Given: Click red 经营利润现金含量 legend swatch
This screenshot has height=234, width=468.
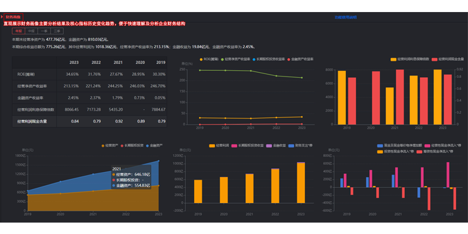Looking at the screenshot, I should tap(434, 59).
